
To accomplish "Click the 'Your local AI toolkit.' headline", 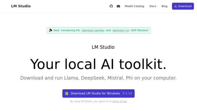I will 98,64.
